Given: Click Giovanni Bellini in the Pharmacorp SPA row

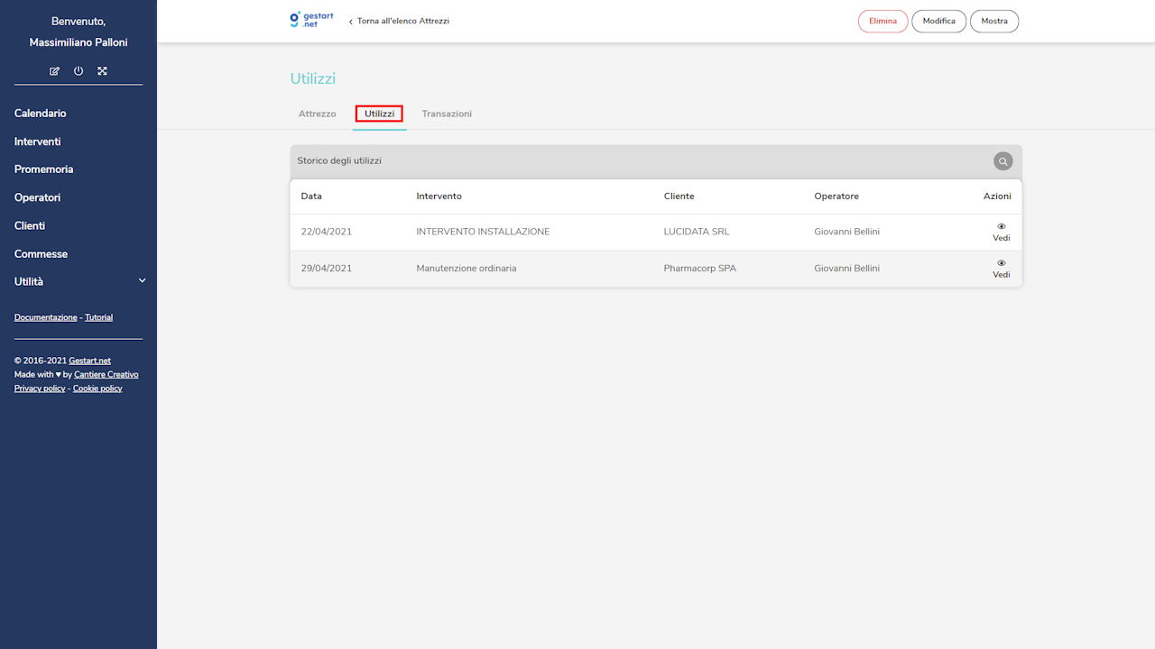Looking at the screenshot, I should coord(846,269).
